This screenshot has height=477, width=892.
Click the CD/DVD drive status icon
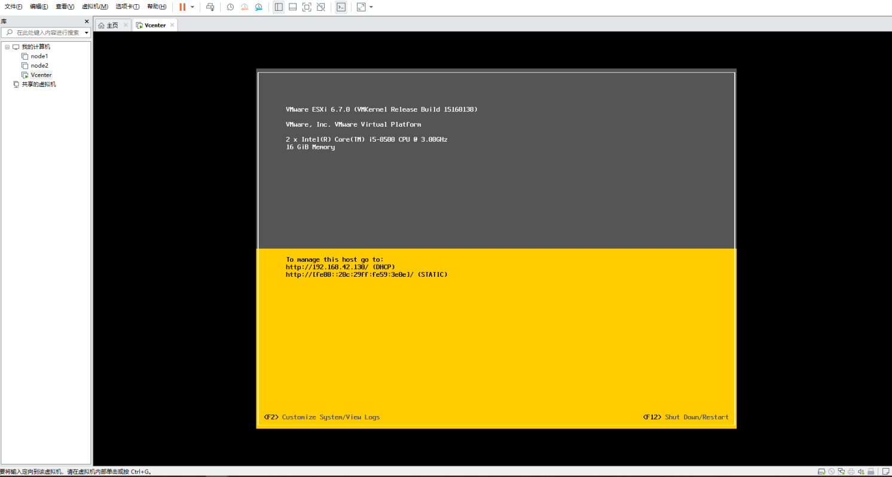(x=832, y=471)
